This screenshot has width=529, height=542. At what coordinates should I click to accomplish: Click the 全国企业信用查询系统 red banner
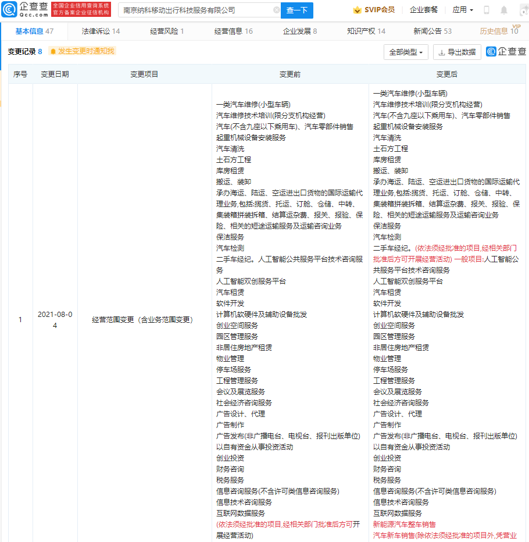pyautogui.click(x=81, y=9)
